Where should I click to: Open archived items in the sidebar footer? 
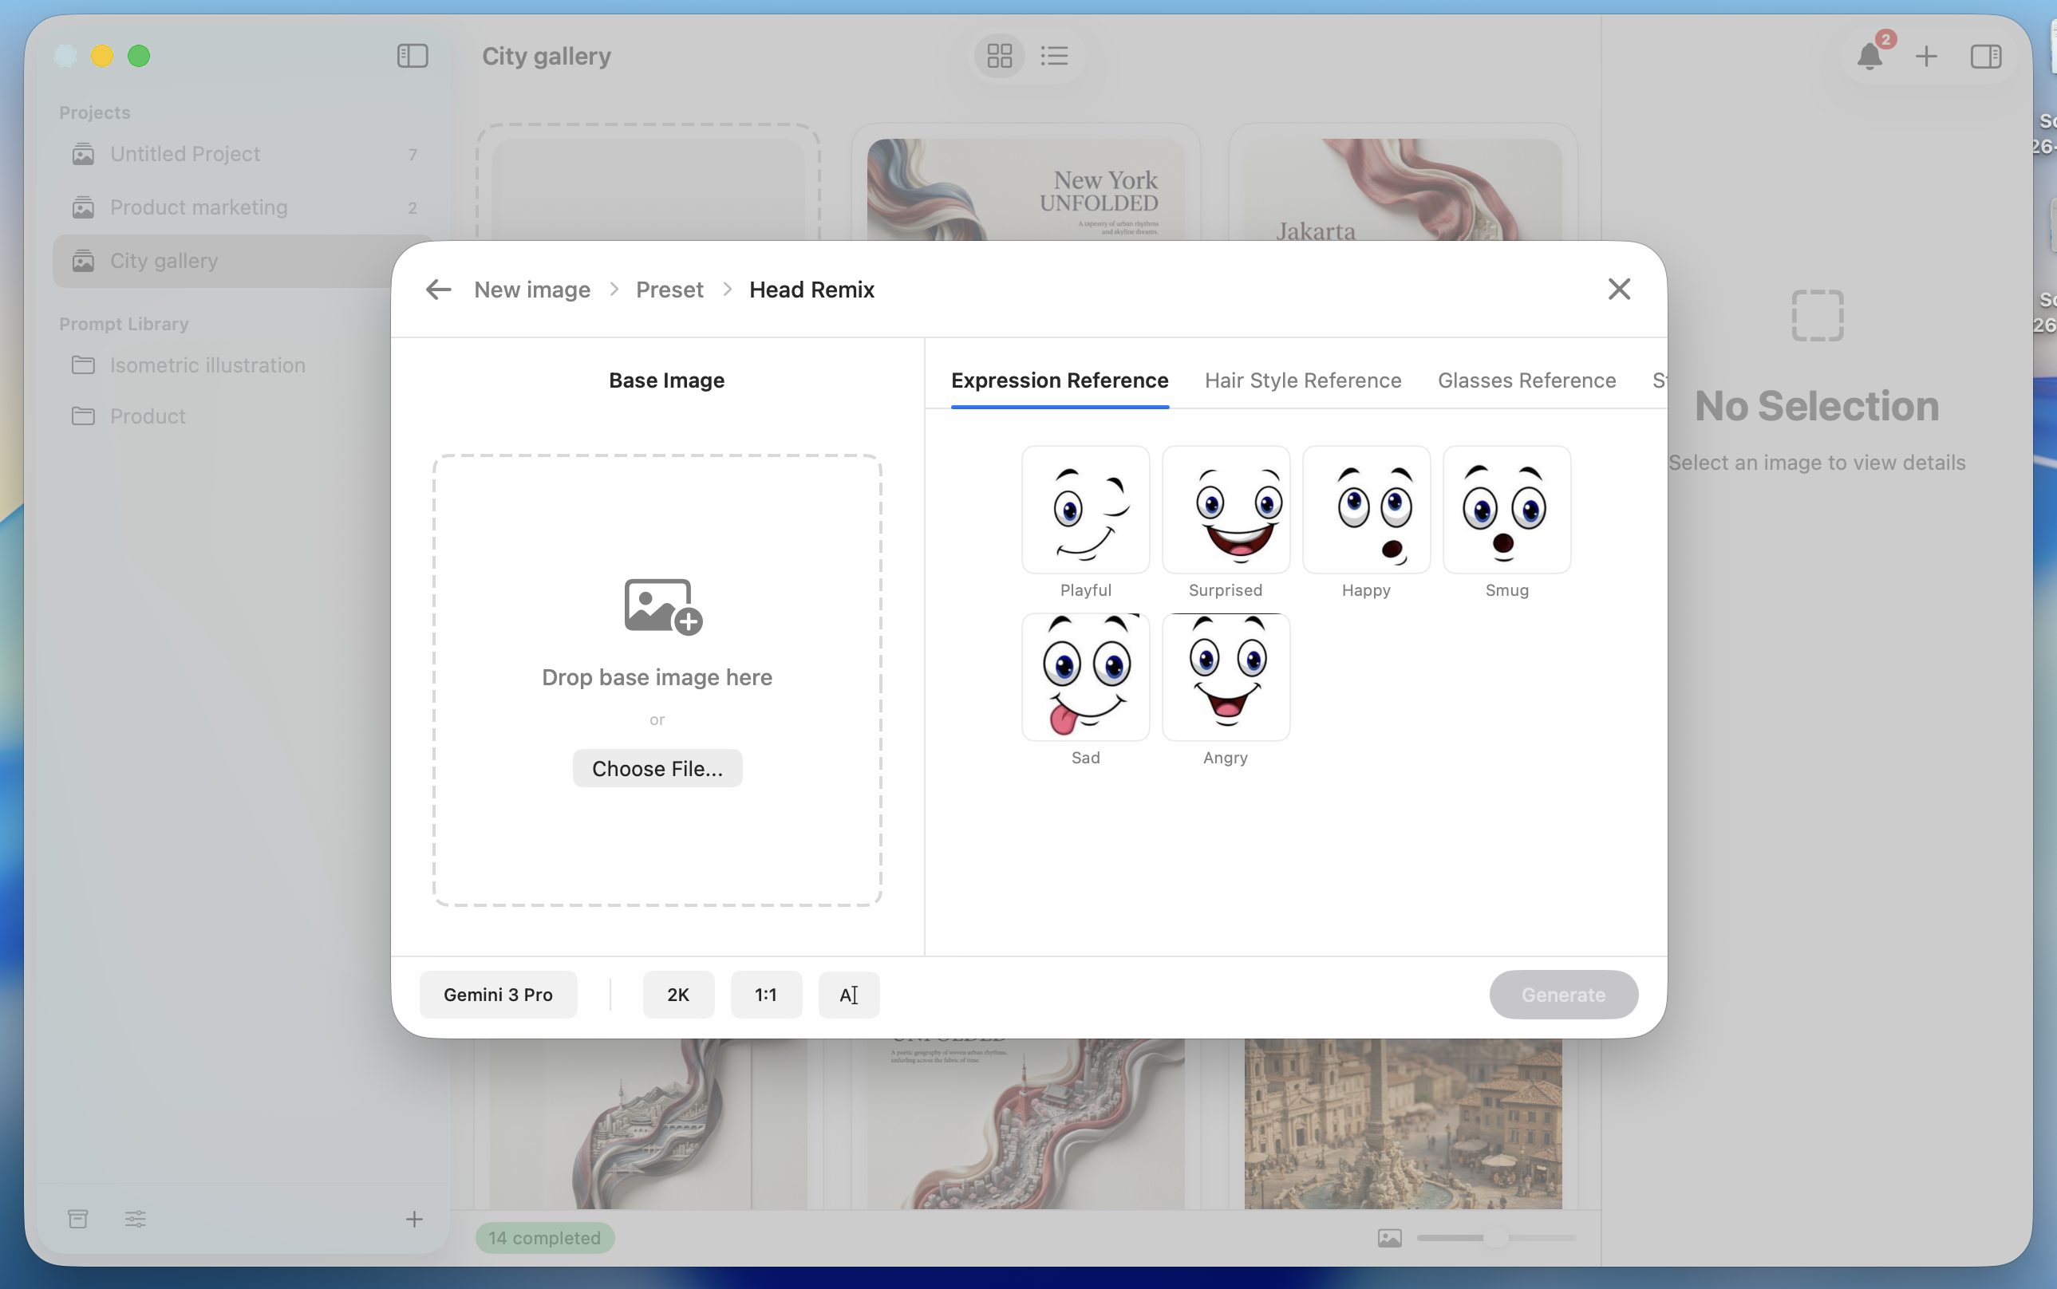[x=77, y=1218]
